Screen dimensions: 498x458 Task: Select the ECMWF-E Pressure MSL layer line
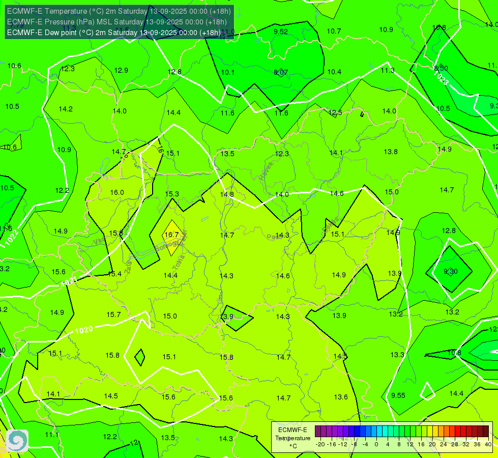tap(117, 22)
